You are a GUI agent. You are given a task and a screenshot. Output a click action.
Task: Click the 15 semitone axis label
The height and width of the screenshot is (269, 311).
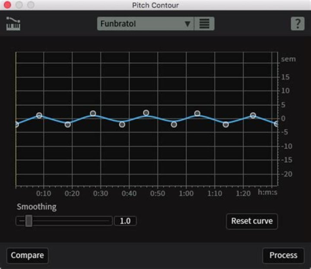click(x=285, y=77)
